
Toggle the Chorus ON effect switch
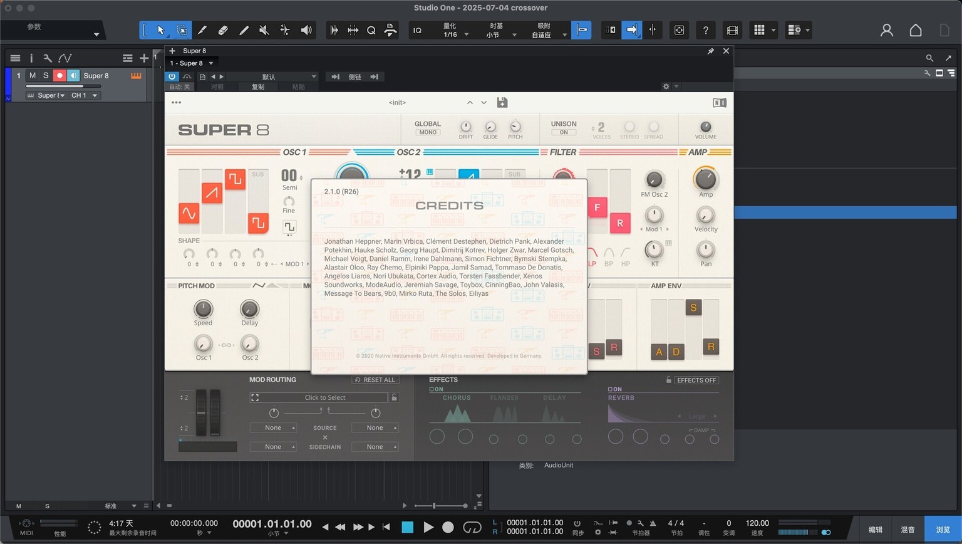(x=436, y=389)
